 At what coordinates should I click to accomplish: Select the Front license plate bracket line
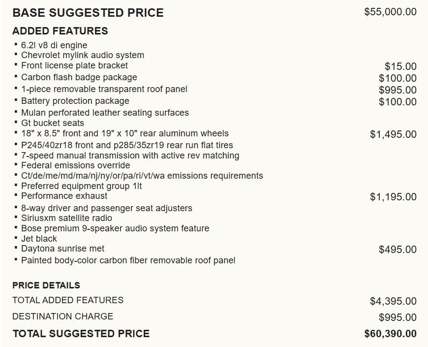click(x=74, y=65)
